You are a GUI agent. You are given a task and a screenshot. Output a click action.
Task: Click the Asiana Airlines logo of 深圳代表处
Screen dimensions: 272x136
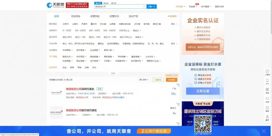pos(56,93)
